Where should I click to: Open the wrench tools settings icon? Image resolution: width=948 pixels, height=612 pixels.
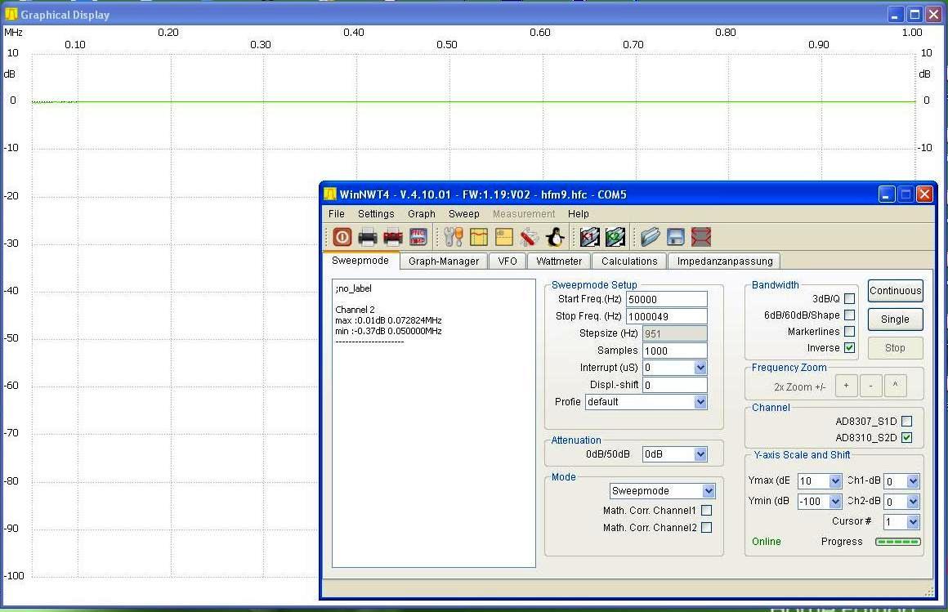pyautogui.click(x=454, y=237)
